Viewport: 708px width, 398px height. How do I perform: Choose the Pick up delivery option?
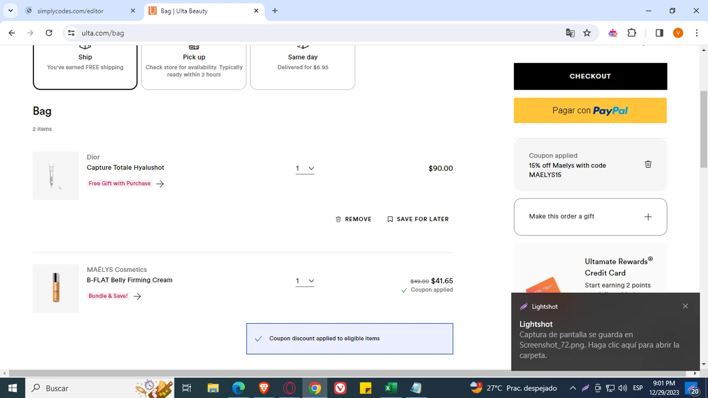coord(194,66)
